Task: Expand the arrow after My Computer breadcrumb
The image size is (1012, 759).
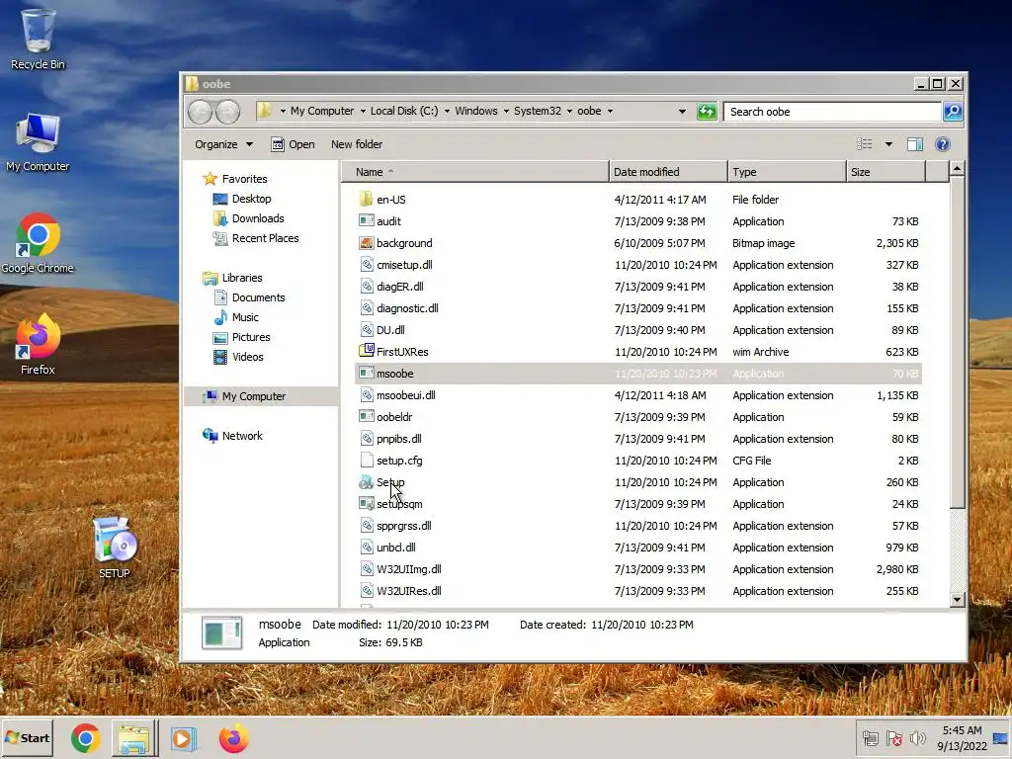Action: pyautogui.click(x=363, y=111)
